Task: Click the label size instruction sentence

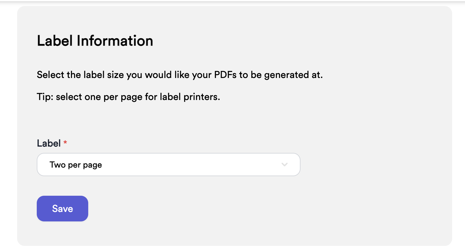Action: click(180, 75)
